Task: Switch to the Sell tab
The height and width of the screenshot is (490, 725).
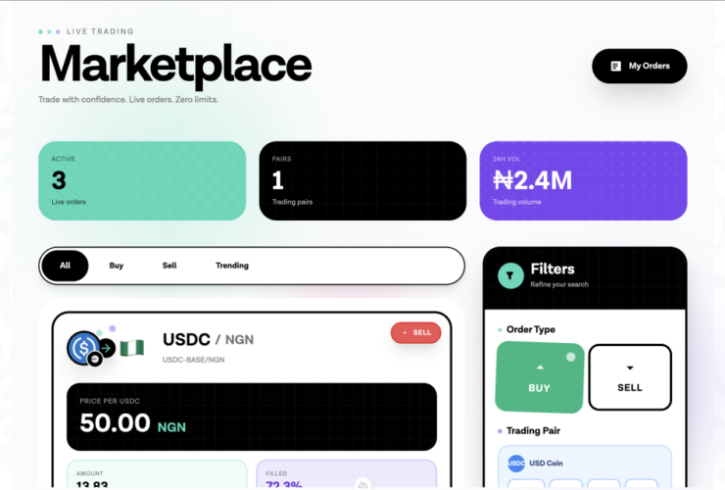Action: tap(169, 266)
